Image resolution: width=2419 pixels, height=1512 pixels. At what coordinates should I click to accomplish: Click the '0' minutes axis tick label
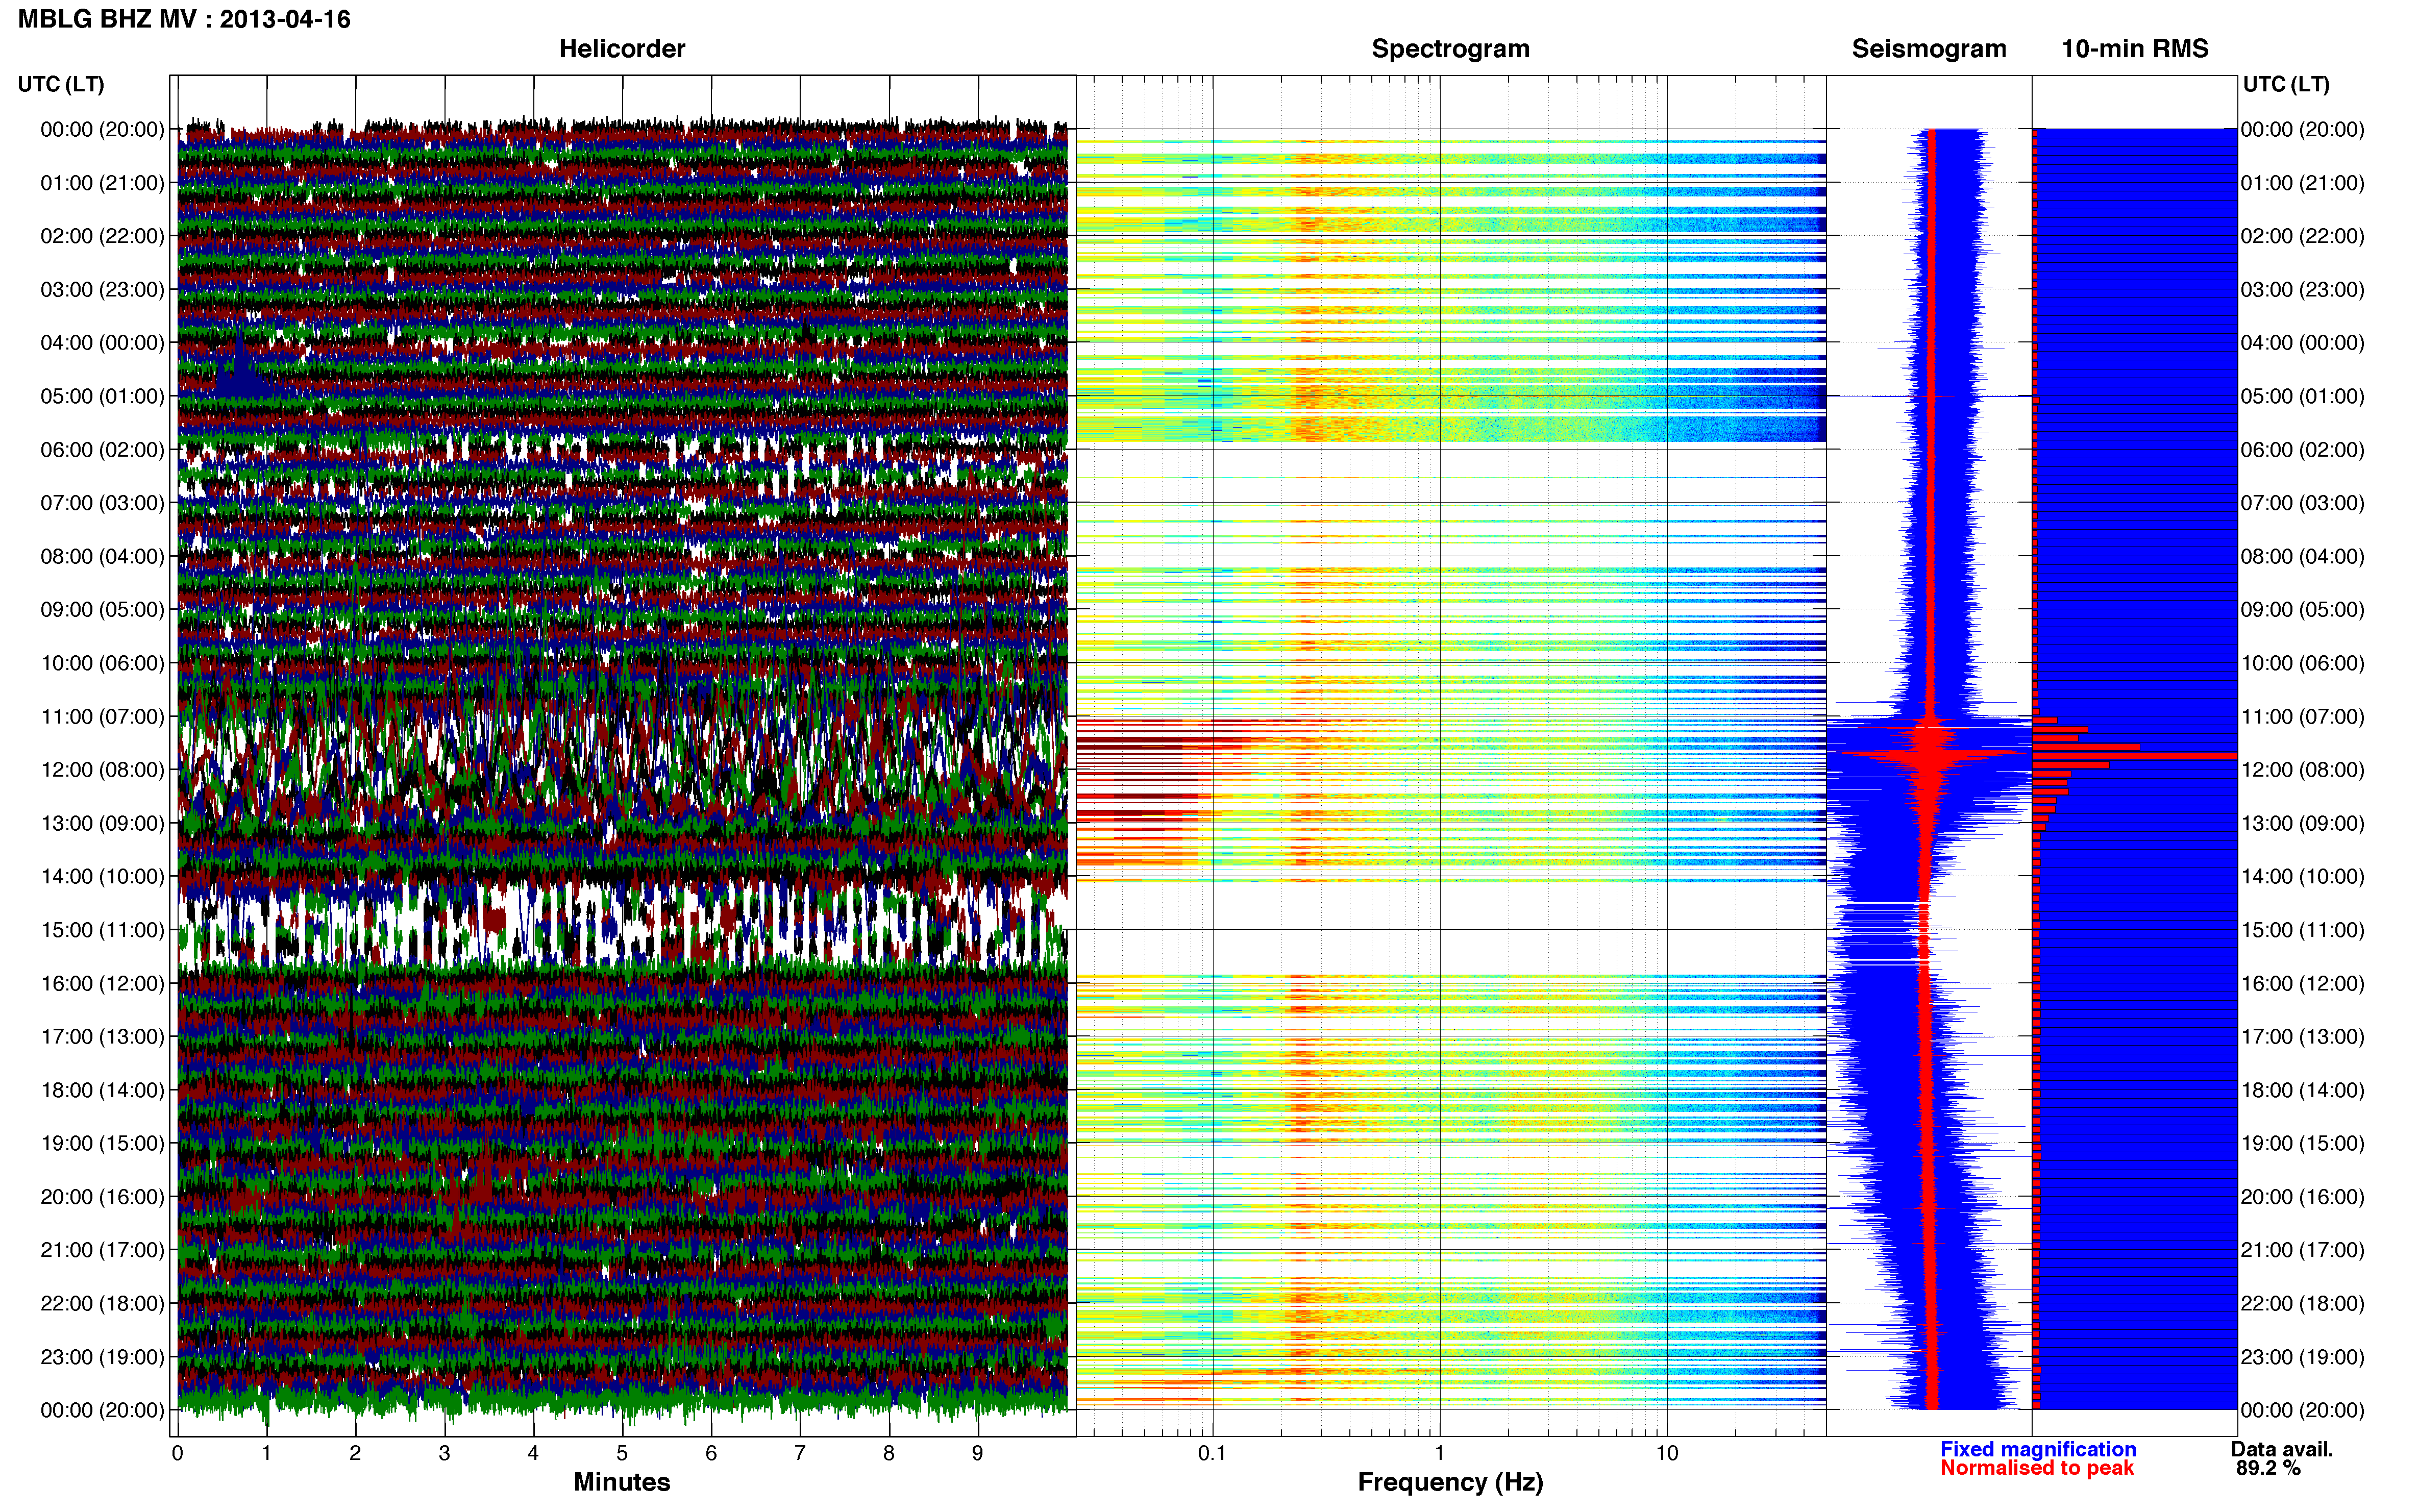[x=178, y=1453]
